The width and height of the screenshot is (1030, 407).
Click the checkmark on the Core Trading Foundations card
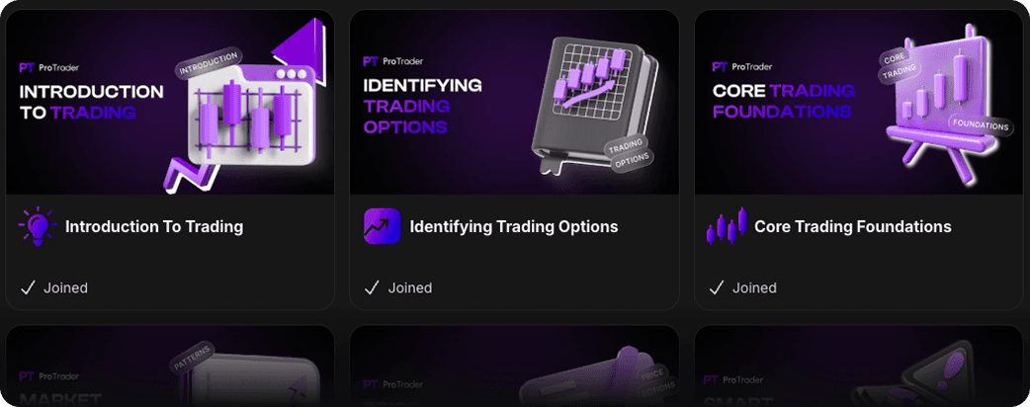pyautogui.click(x=717, y=287)
